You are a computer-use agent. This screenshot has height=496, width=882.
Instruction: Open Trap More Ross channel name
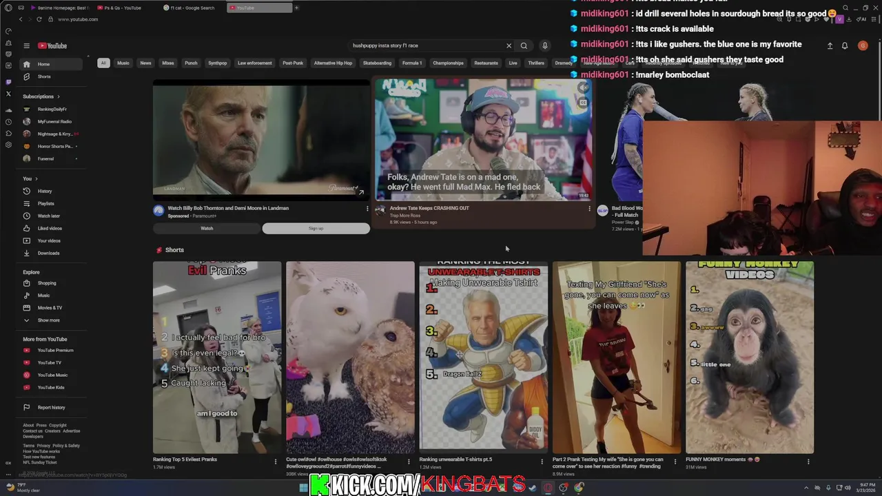405,216
